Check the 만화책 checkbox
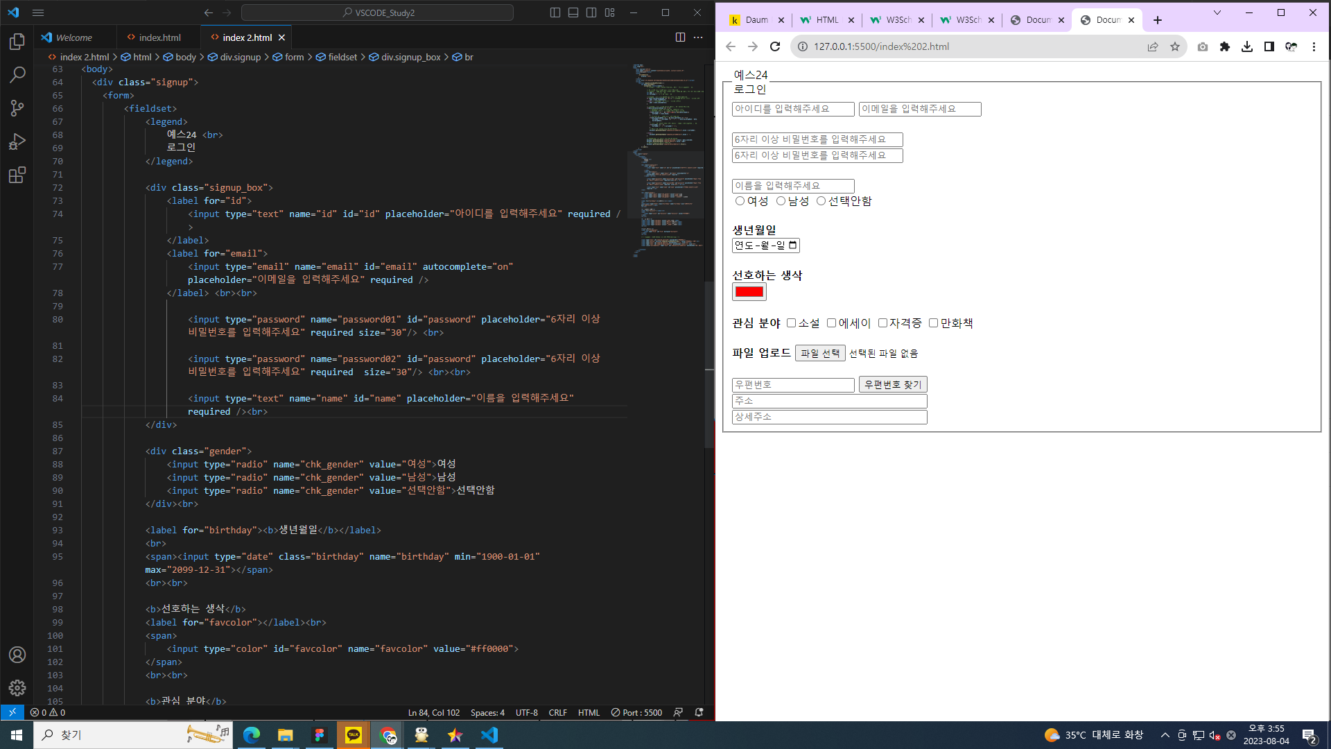The height and width of the screenshot is (749, 1331). point(933,323)
